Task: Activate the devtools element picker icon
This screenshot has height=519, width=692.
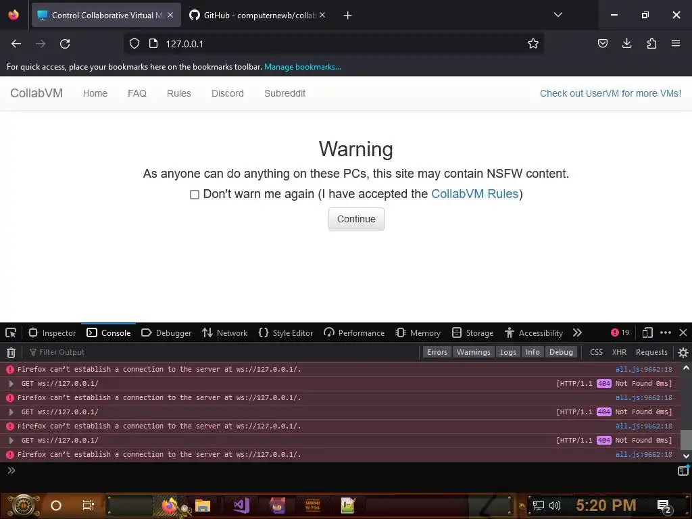Action: click(x=11, y=332)
